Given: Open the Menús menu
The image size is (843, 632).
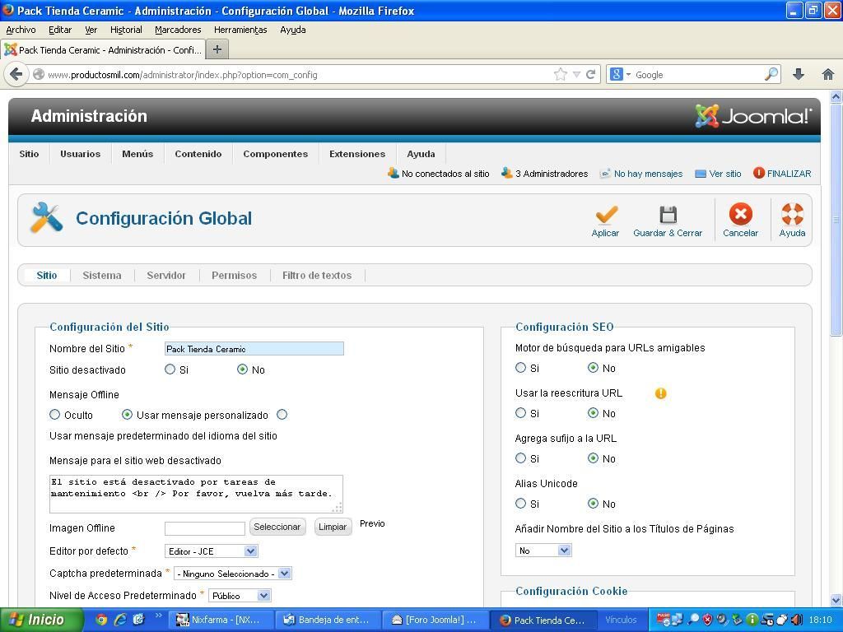Looking at the screenshot, I should point(137,154).
